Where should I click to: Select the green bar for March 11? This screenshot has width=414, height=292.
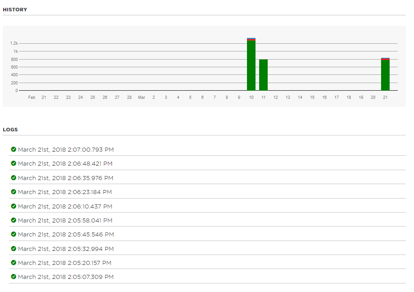pos(263,75)
